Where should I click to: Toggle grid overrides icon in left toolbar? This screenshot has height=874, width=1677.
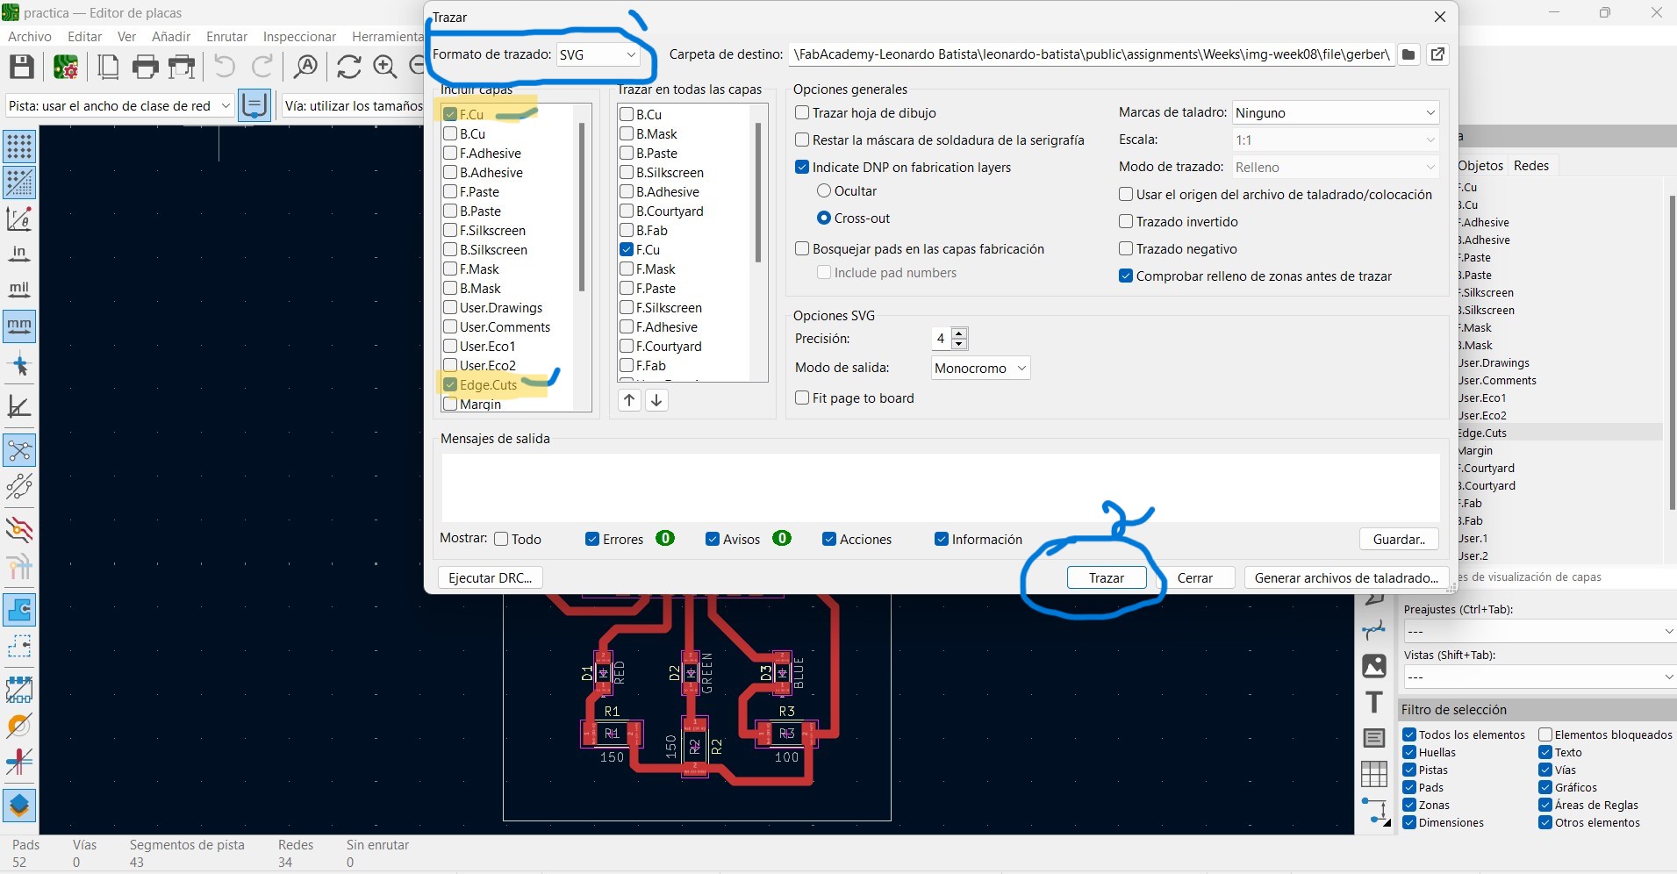tap(19, 182)
